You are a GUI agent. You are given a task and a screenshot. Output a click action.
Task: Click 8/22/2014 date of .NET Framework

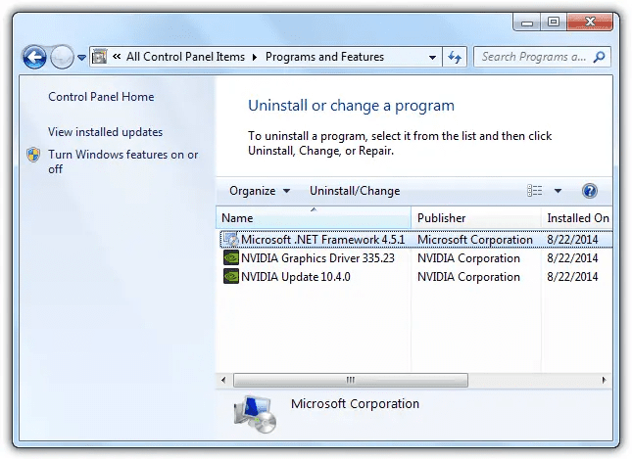572,240
